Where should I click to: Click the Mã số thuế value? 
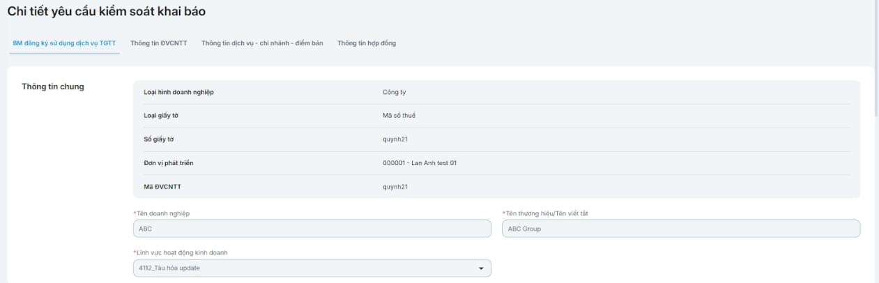click(x=399, y=116)
